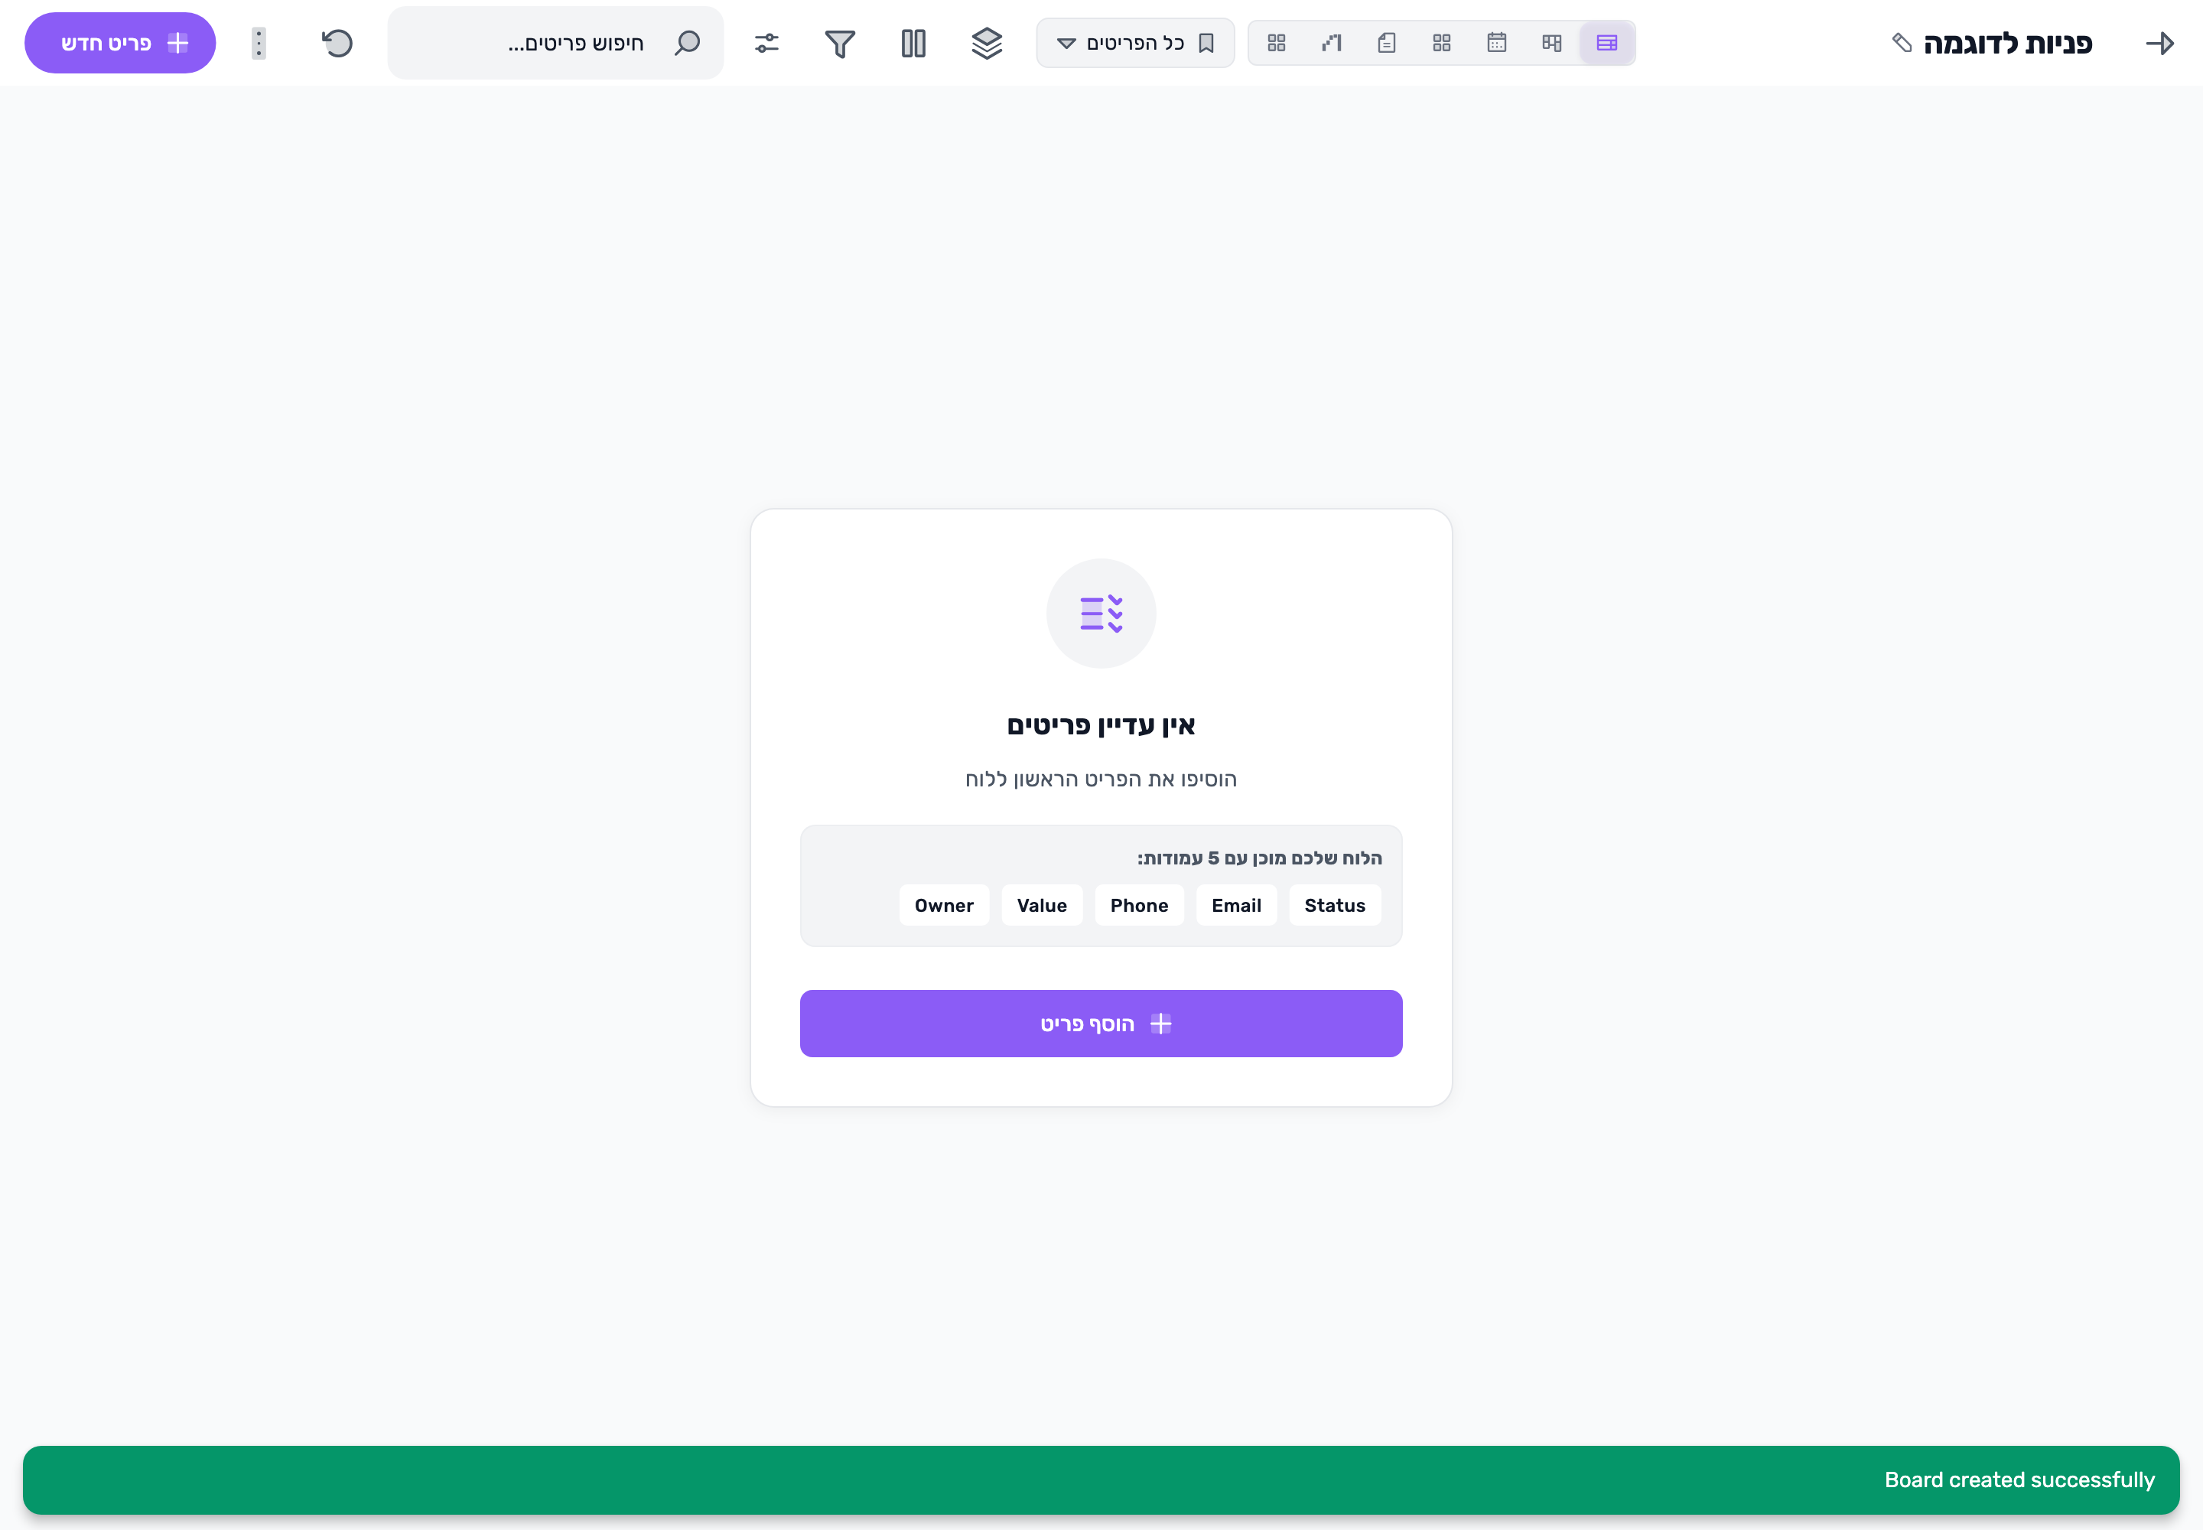Click the 'Email' column chip
The height and width of the screenshot is (1530, 2203).
pos(1237,906)
